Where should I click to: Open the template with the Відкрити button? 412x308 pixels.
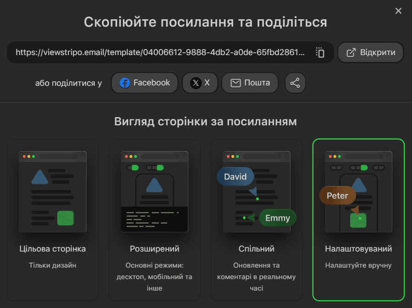pyautogui.click(x=370, y=52)
